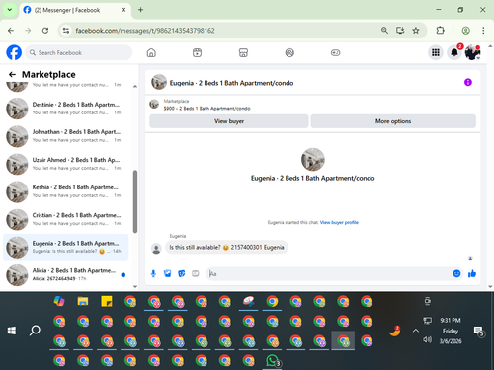Open Uzair Ahmed conversation
The image size is (494, 370).
tap(66, 164)
